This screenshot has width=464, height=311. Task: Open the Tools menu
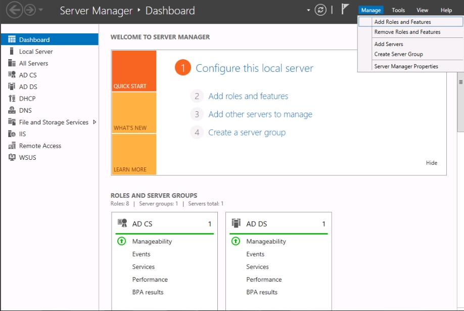click(x=398, y=10)
